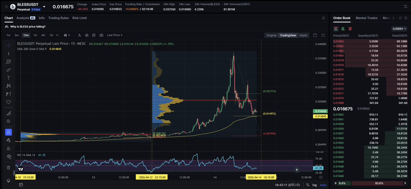The height and width of the screenshot is (189, 411).
Task: Select the 5m timeframe
Action: click(17, 35)
